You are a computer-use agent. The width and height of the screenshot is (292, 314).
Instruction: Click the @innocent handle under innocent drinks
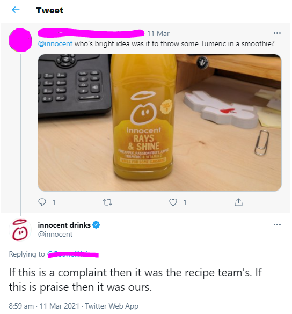pyautogui.click(x=55, y=234)
